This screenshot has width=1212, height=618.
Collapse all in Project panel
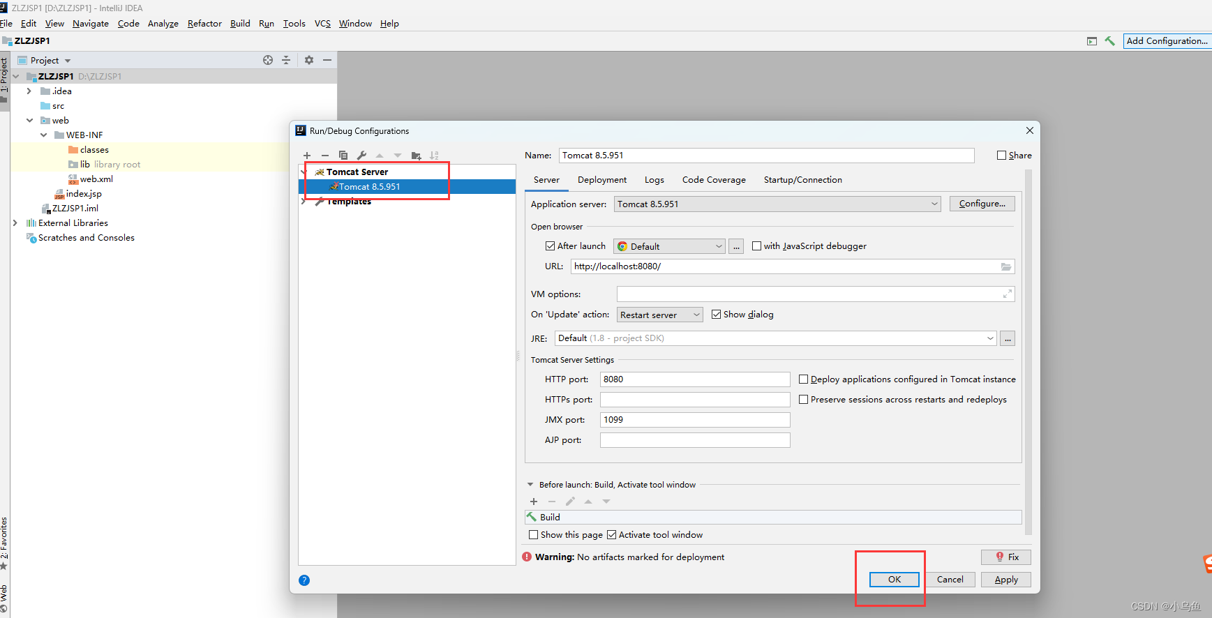286,60
